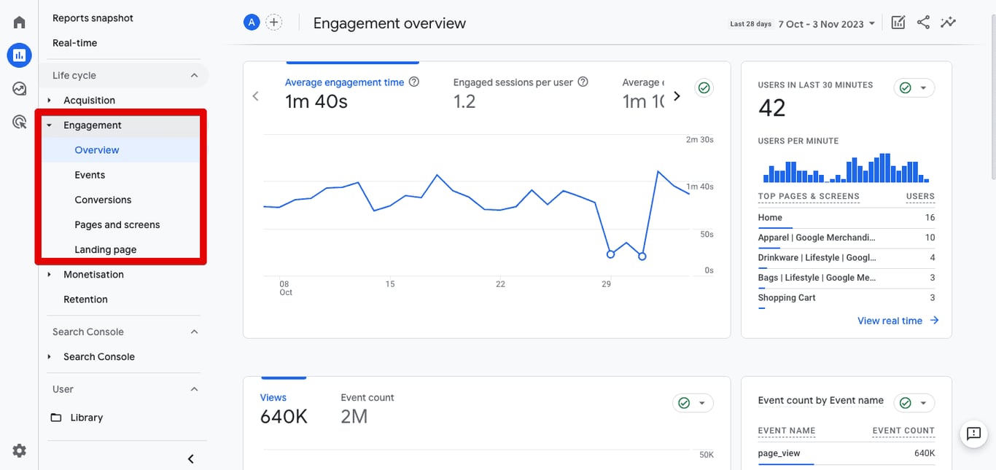Click the Home row in top pages
The width and height of the screenshot is (996, 470).
click(x=847, y=218)
